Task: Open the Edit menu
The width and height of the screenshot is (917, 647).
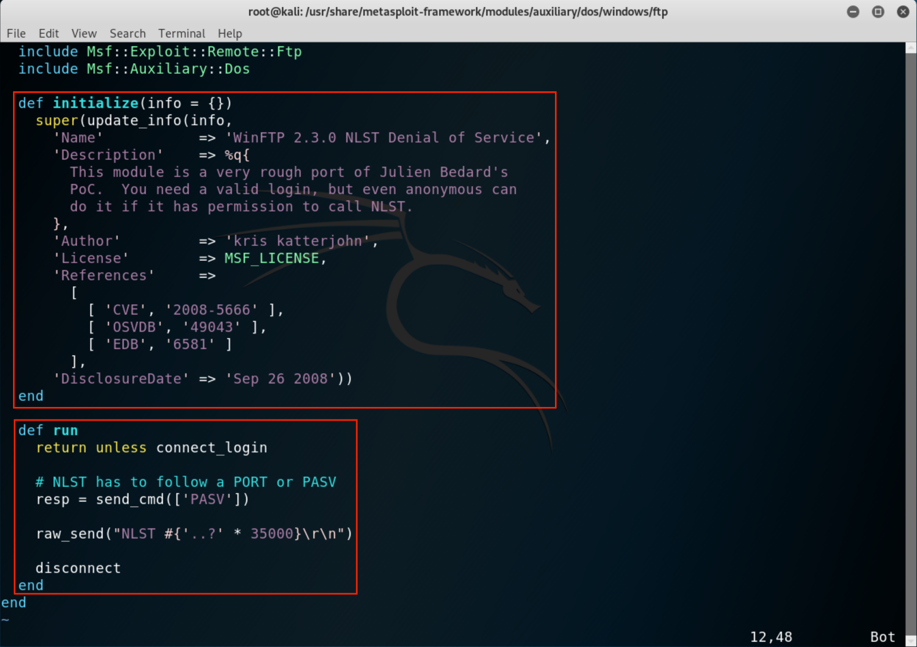Action: [49, 33]
